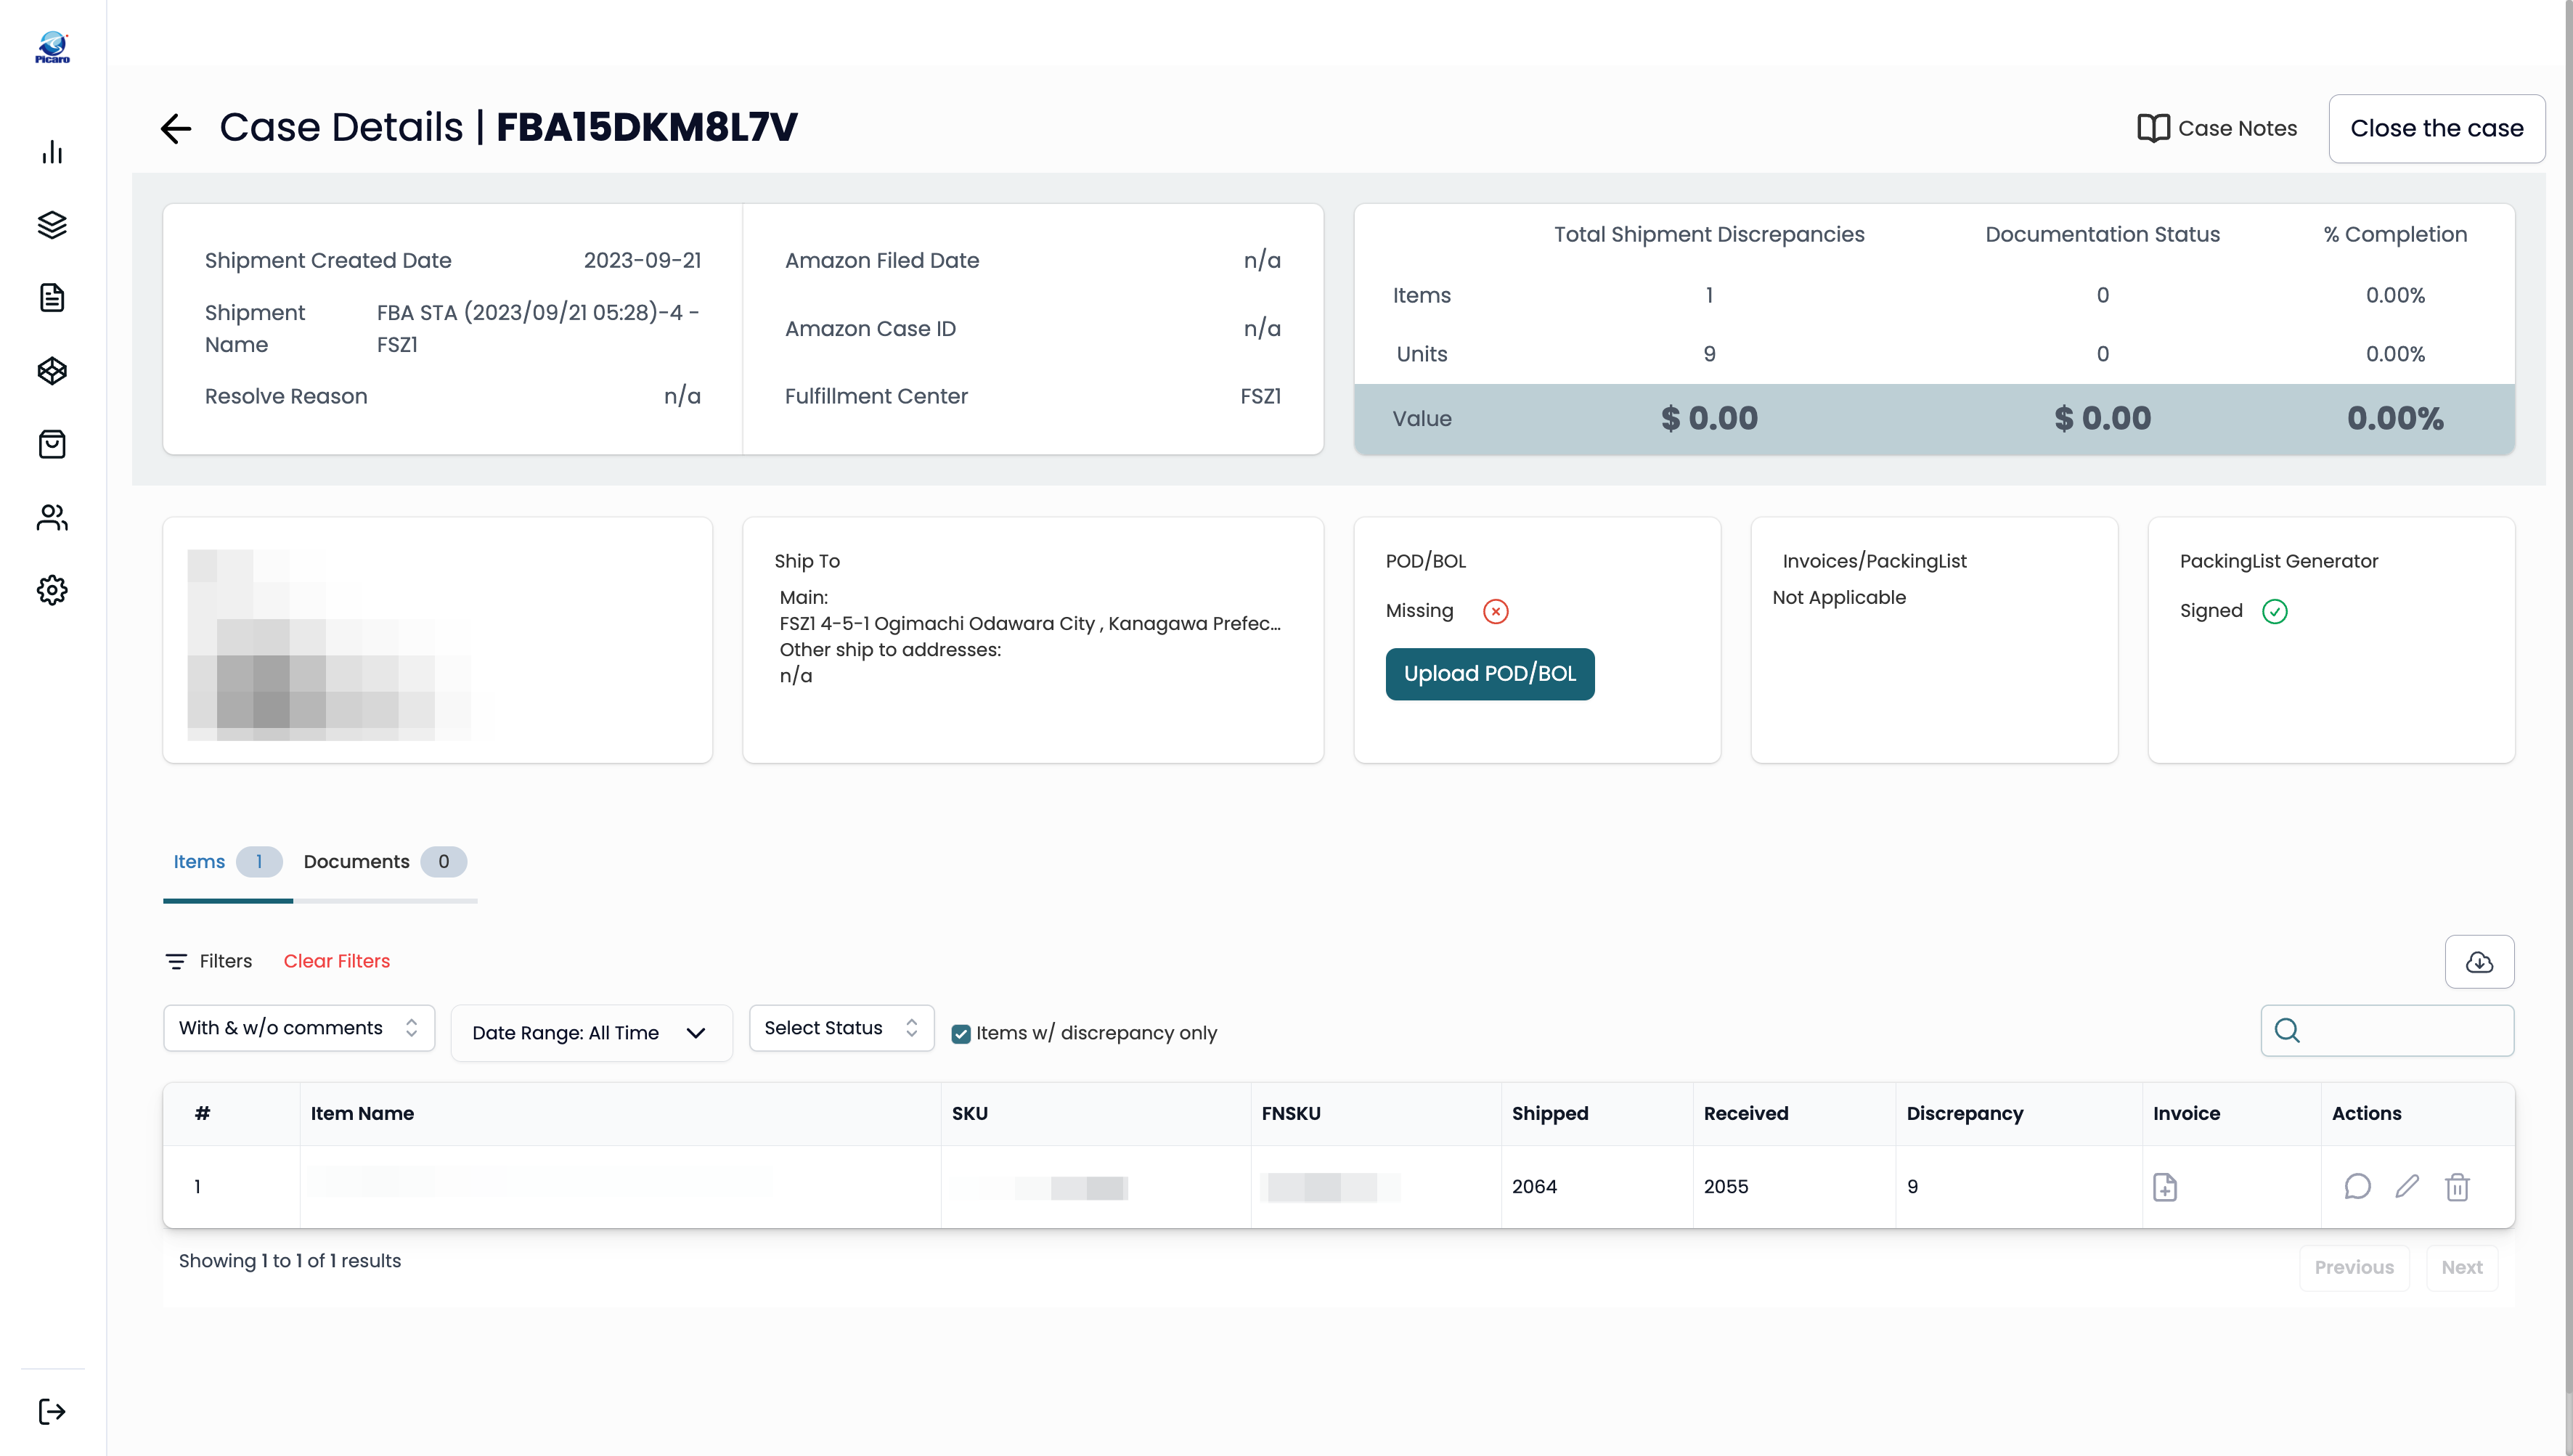Click the Upload POD/BOL button

pyautogui.click(x=1490, y=674)
